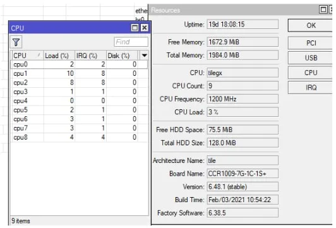Open the PCI button in Resources

tap(311, 43)
